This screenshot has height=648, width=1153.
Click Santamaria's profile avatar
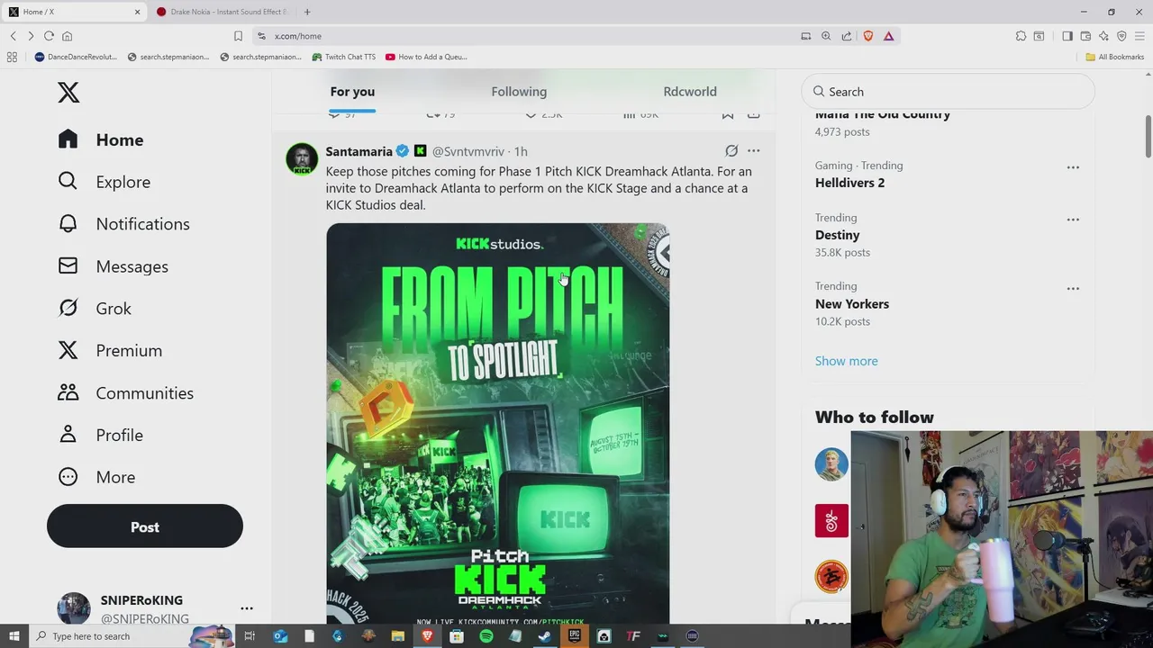pos(302,159)
